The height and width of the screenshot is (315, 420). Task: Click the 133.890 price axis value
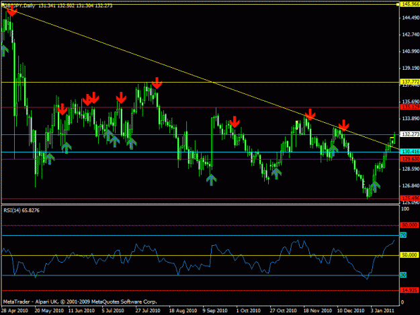pyautogui.click(x=410, y=119)
